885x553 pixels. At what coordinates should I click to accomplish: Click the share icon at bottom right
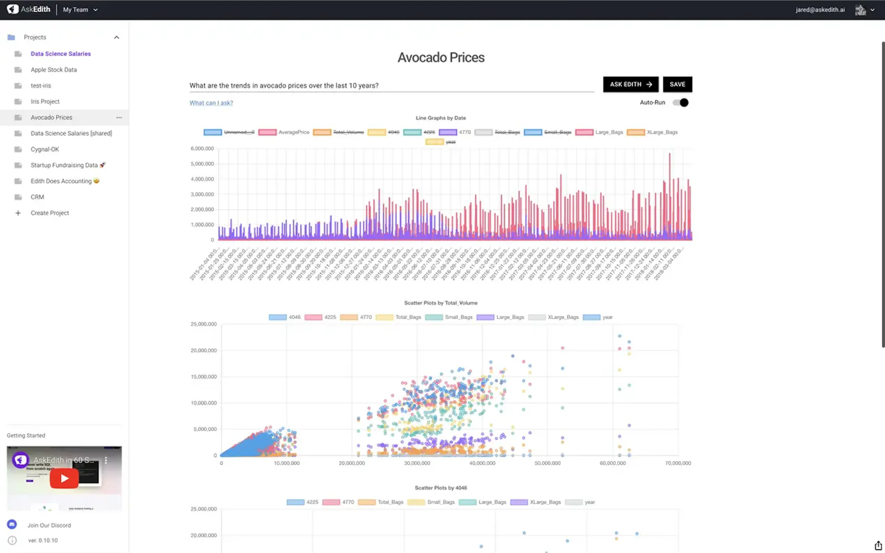pyautogui.click(x=878, y=545)
